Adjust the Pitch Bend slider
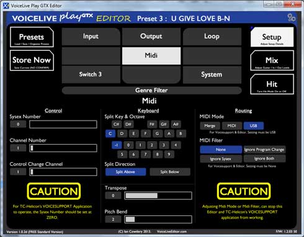This screenshot has height=237, width=304. tap(158, 219)
